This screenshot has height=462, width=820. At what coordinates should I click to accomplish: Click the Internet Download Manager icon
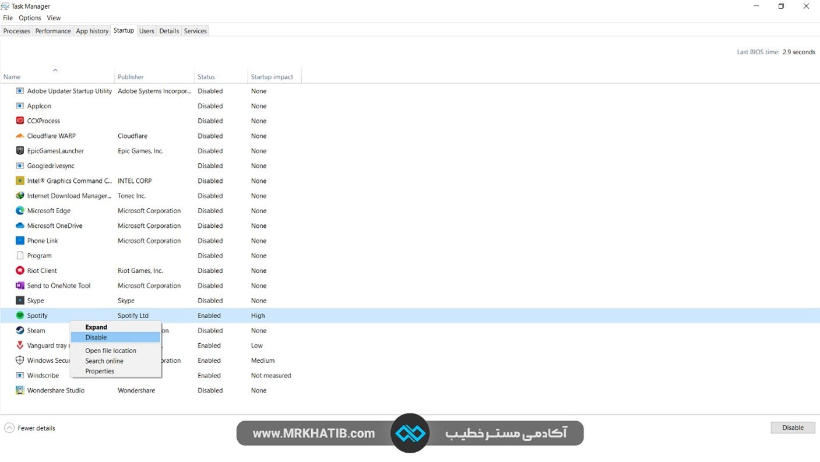tap(20, 196)
